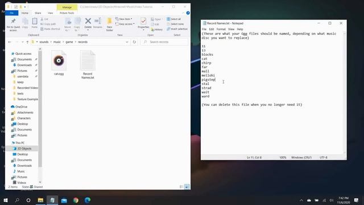Open the Copy to dropdown
The width and height of the screenshot is (364, 205).
tap(77, 24)
